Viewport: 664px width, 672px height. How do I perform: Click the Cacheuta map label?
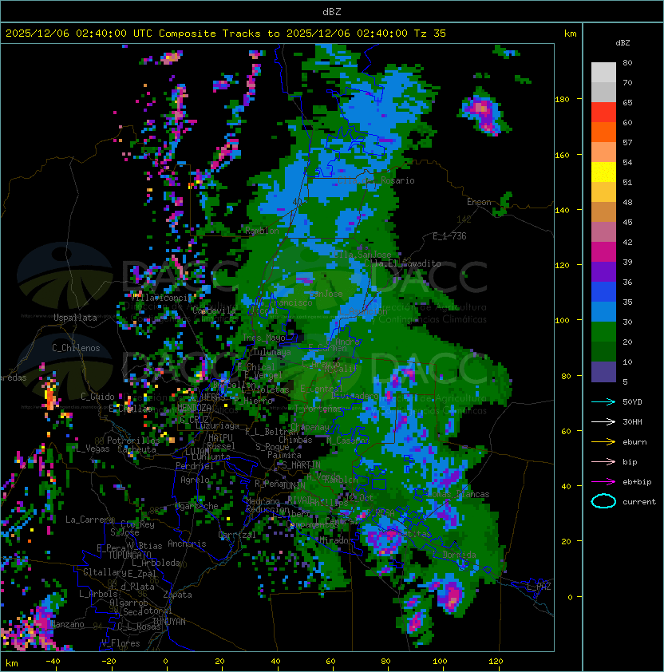[x=136, y=449]
